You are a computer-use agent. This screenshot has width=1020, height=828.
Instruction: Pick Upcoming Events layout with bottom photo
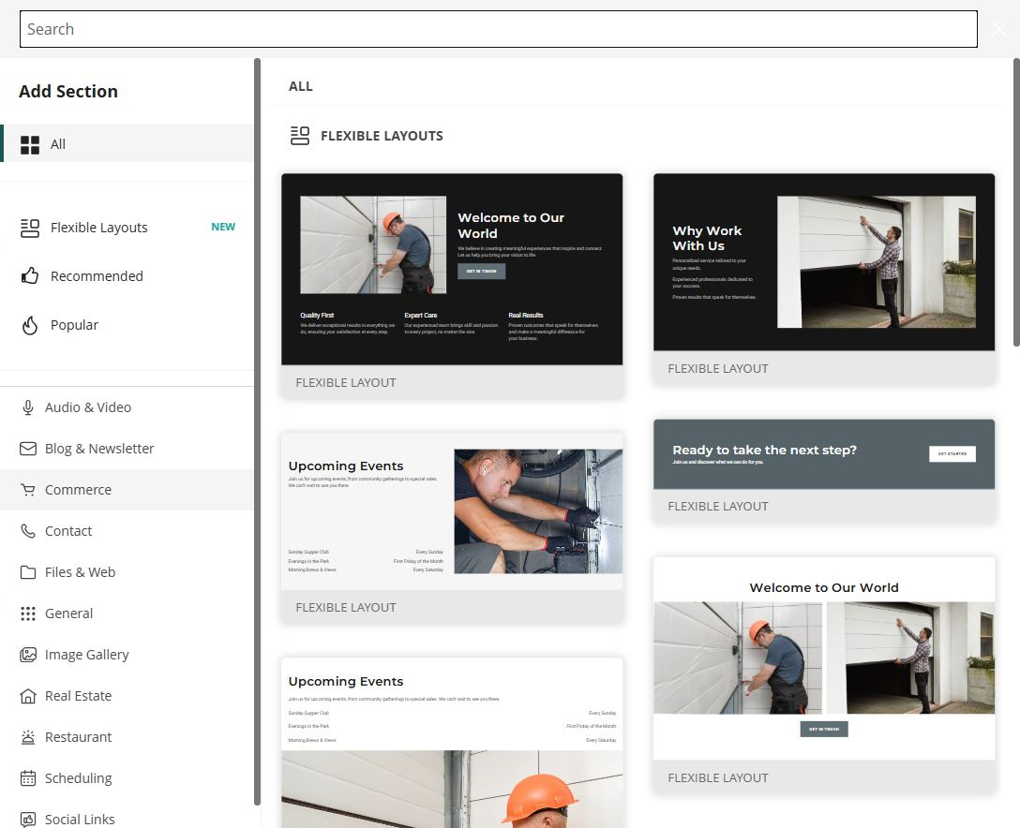pyautogui.click(x=452, y=743)
